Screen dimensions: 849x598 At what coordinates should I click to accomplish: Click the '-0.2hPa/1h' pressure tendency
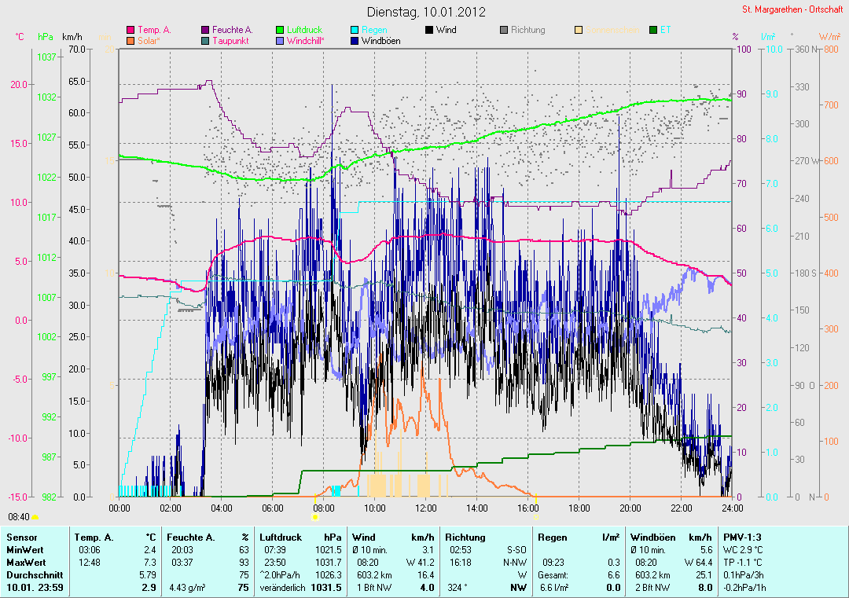(744, 588)
